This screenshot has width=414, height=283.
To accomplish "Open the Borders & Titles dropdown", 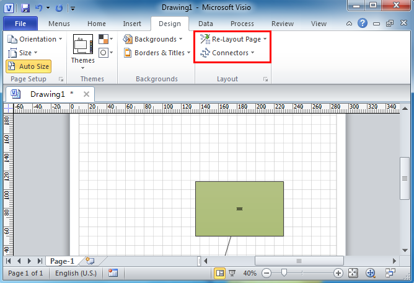I will (x=157, y=53).
